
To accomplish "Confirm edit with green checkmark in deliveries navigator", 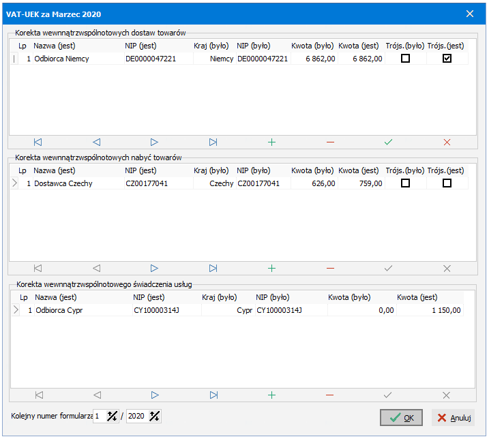I will [x=388, y=142].
